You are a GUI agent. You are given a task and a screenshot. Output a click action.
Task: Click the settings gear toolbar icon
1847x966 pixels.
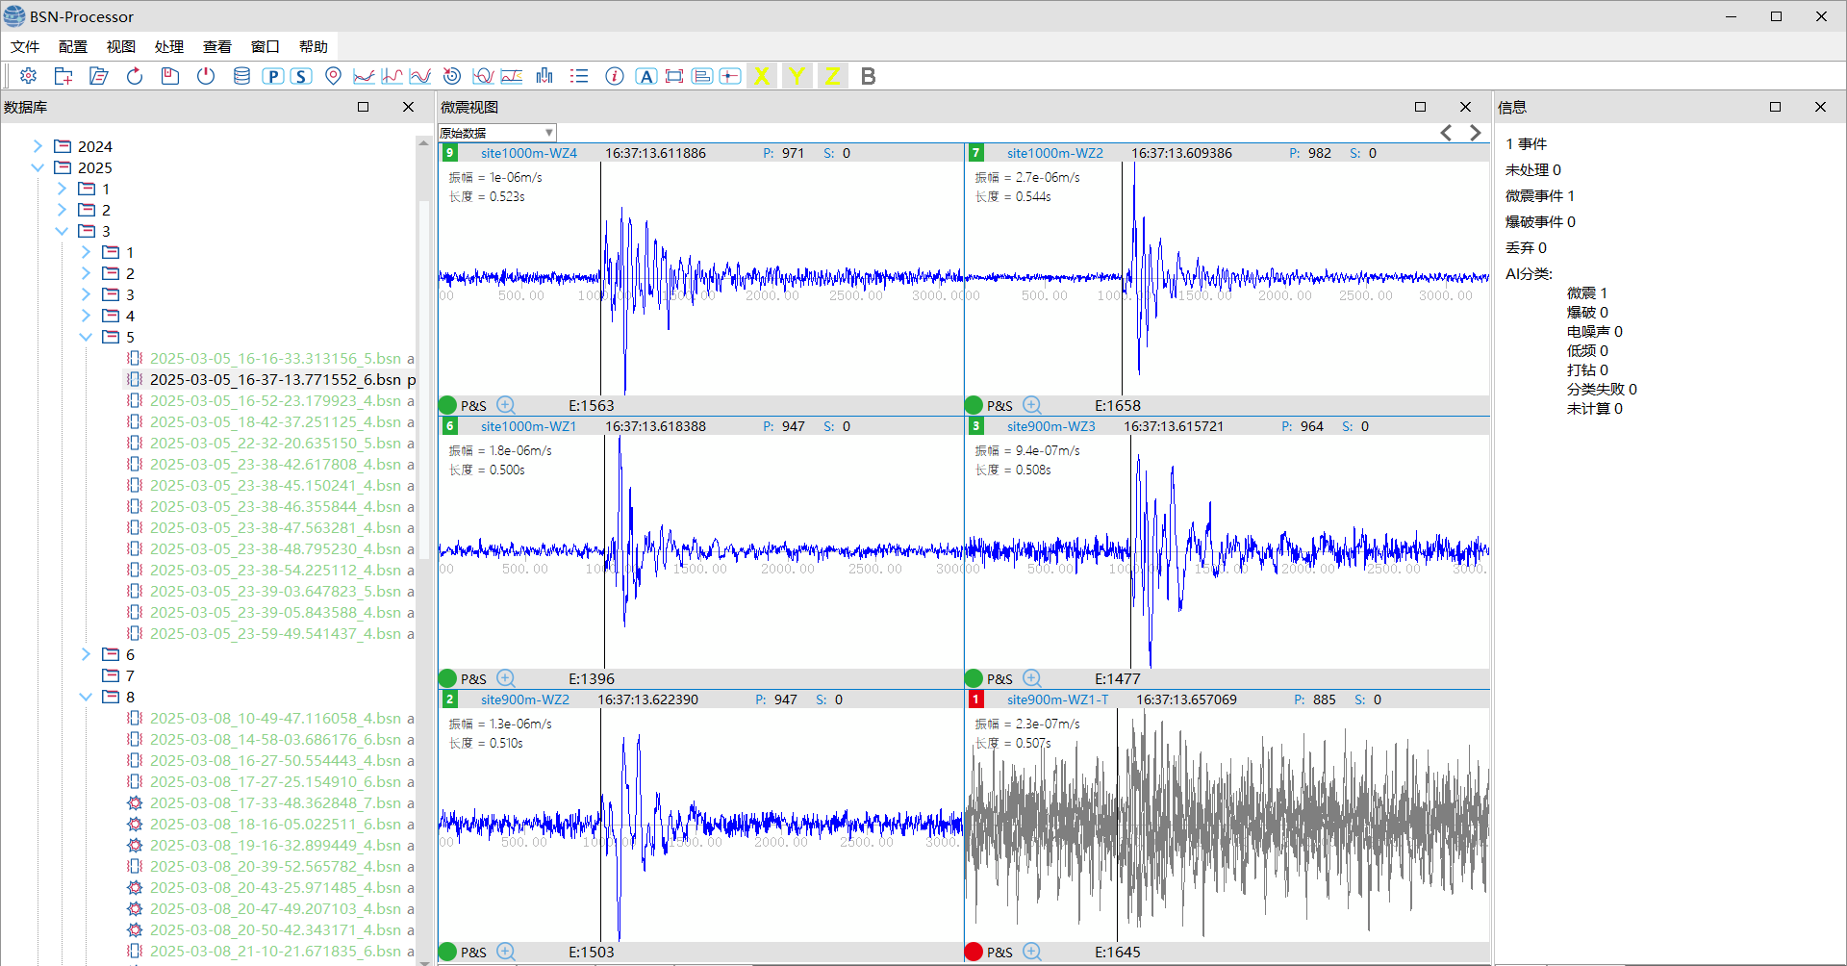pos(28,76)
